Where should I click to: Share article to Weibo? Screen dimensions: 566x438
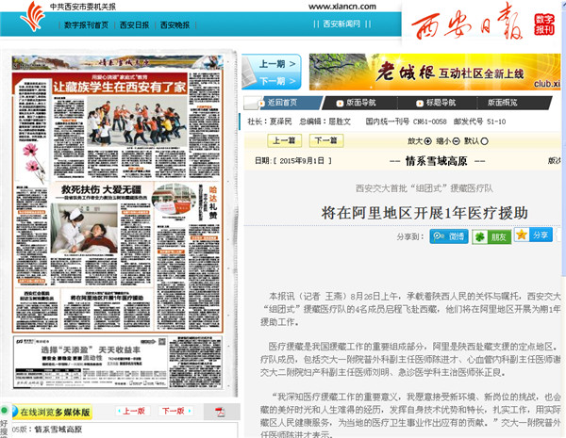449,235
